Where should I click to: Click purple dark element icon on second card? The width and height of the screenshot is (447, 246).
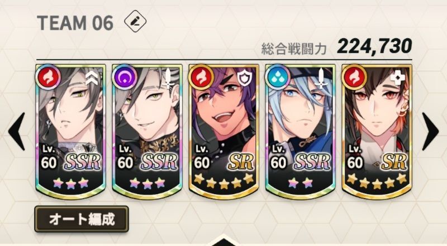pos(125,77)
